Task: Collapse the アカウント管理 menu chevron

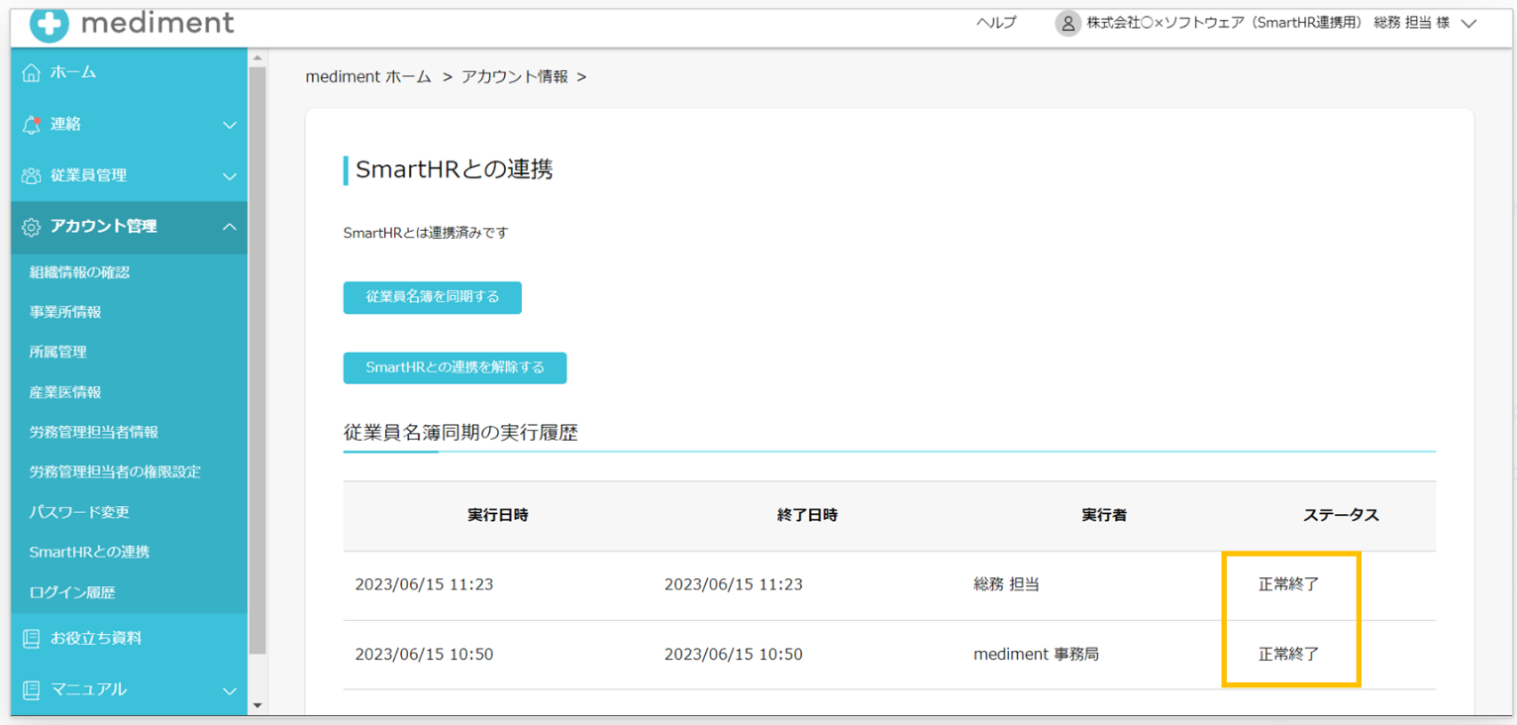Action: [x=230, y=227]
